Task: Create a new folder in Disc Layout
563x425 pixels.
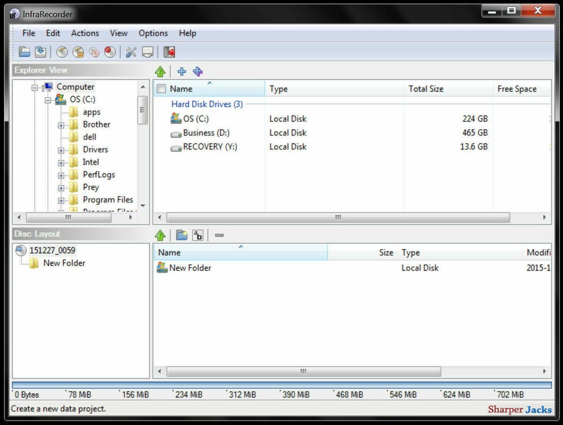Action: coord(181,235)
